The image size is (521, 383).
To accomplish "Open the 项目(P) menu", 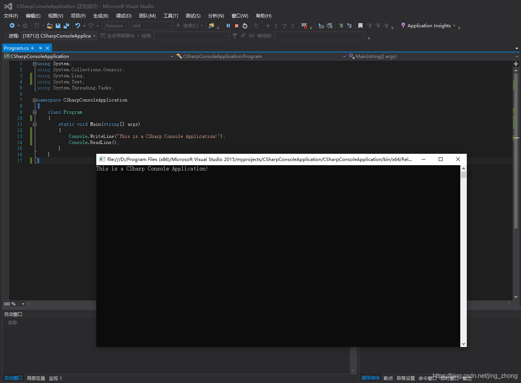I will 78,16.
